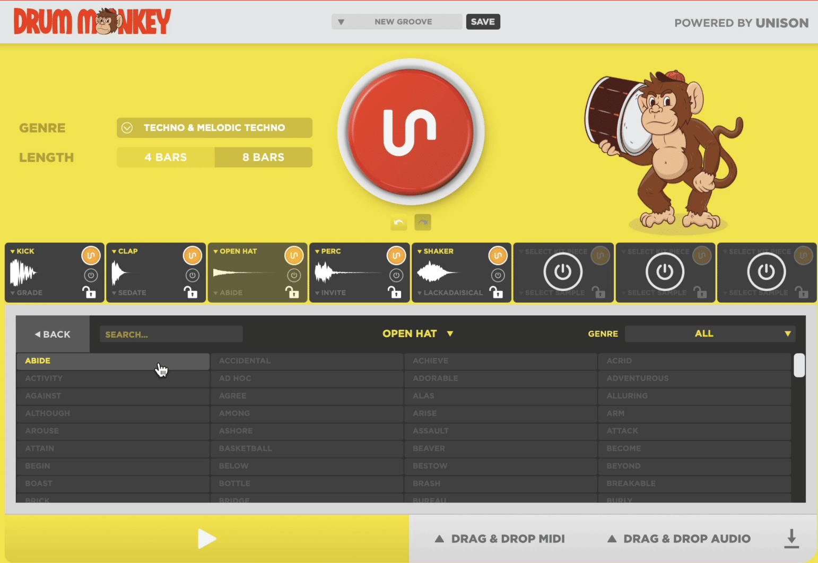Open the New Groove preset dropdown

pyautogui.click(x=397, y=22)
